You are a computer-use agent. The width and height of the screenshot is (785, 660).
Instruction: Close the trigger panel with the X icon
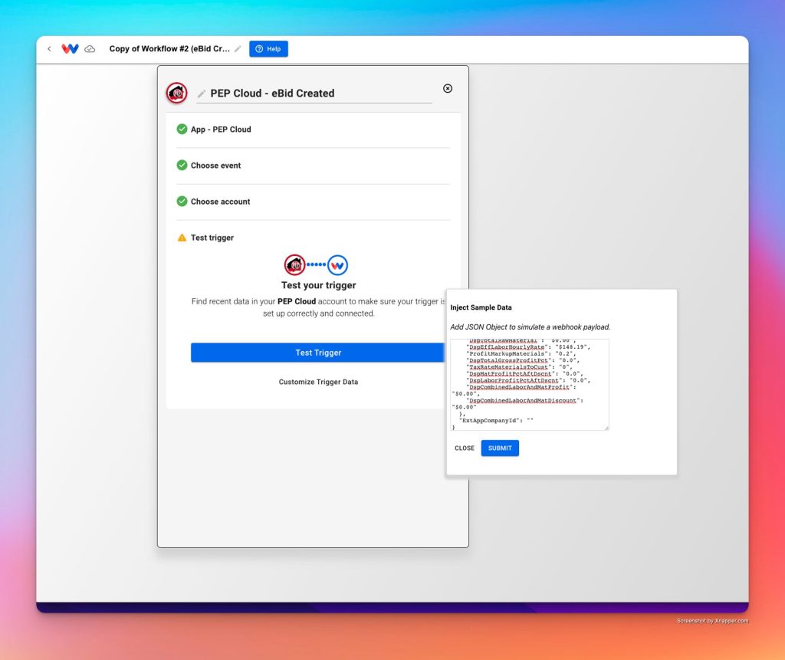point(448,89)
